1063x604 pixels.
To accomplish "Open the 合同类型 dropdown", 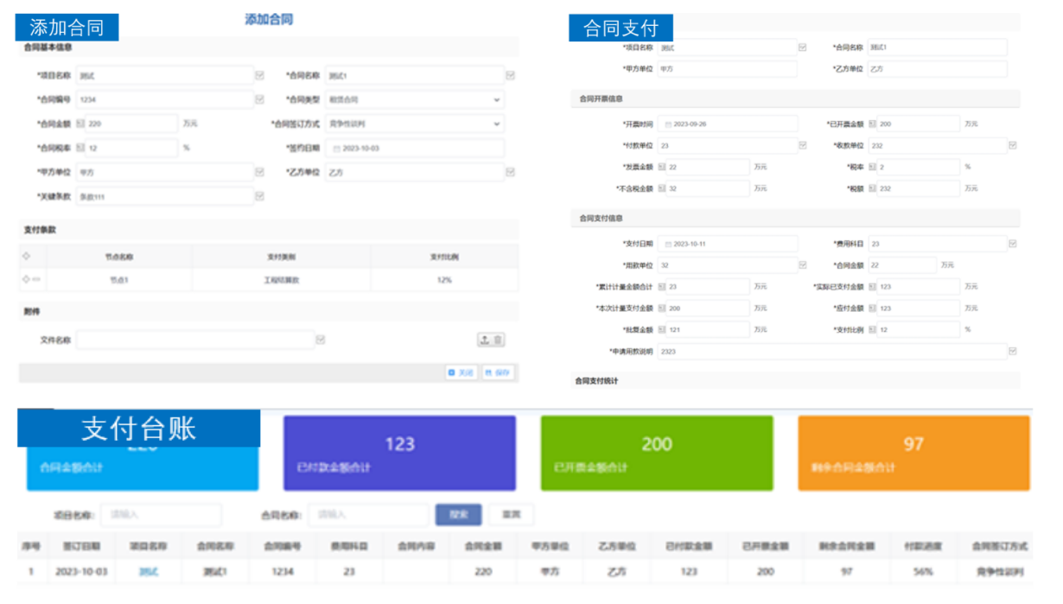I will (496, 100).
